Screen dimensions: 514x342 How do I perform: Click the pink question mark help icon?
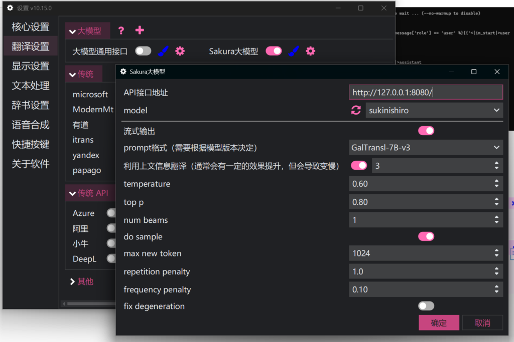coord(121,31)
